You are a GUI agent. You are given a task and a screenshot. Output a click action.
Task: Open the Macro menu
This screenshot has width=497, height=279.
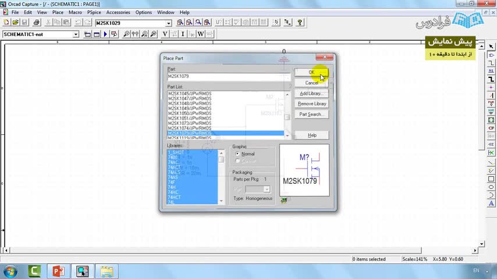pos(75,12)
